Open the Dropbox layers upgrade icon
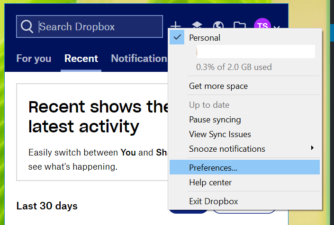The width and height of the screenshot is (334, 225). pos(197,25)
